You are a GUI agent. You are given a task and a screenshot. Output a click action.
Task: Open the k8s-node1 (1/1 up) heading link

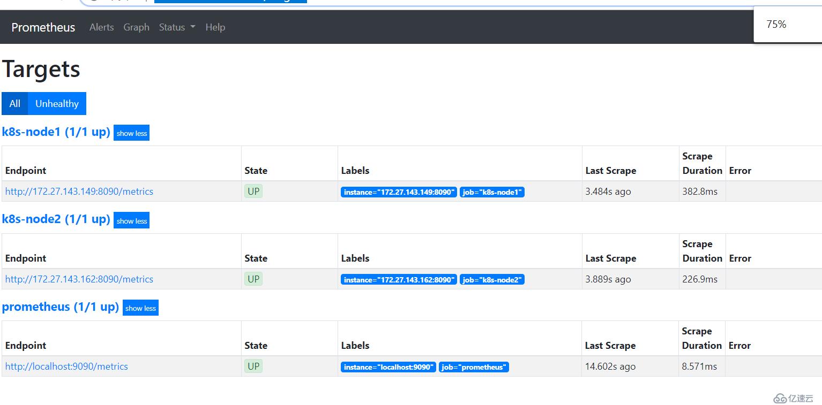[x=56, y=132]
